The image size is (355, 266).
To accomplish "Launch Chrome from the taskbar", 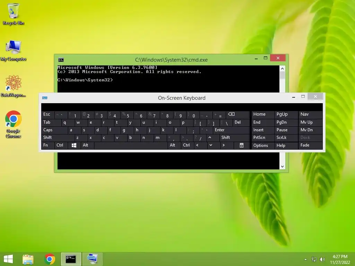I will (50, 259).
